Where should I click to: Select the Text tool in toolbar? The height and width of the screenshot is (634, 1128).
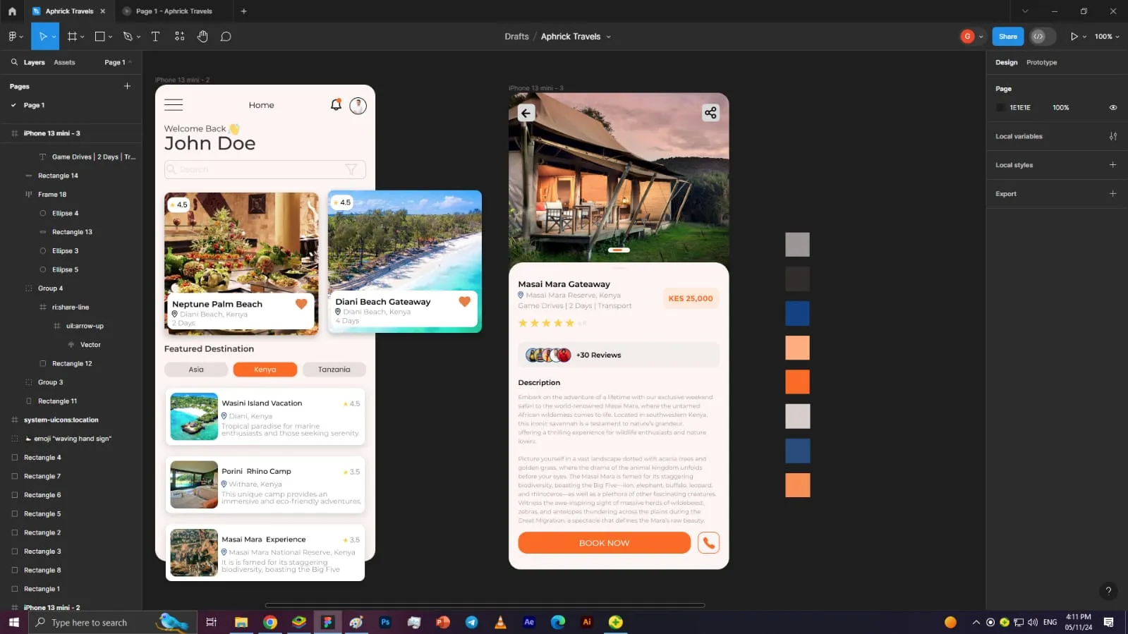tap(155, 37)
